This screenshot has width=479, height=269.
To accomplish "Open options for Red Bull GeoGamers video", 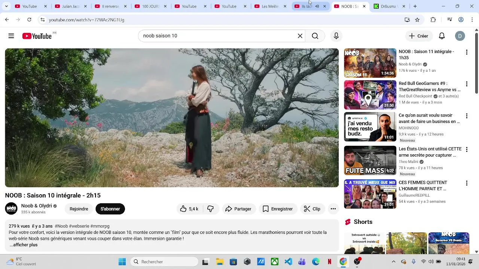I will pos(466,84).
